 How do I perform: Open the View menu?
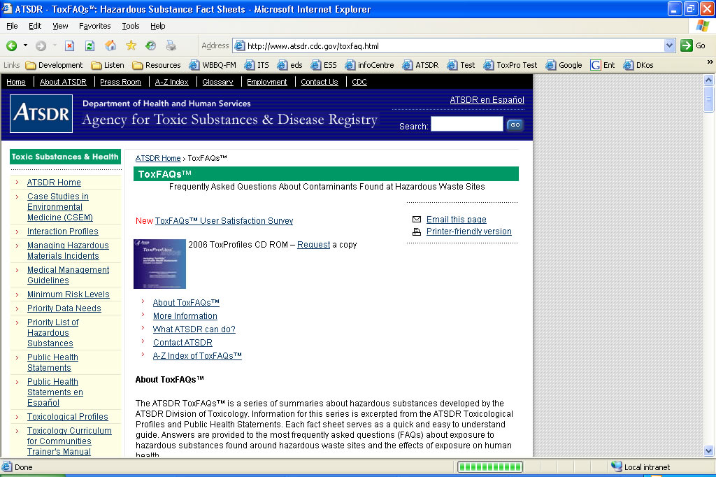pos(60,26)
